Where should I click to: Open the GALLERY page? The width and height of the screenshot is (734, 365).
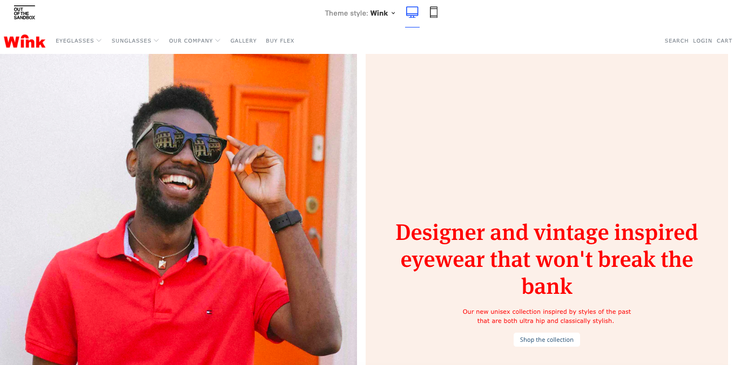pyautogui.click(x=244, y=40)
